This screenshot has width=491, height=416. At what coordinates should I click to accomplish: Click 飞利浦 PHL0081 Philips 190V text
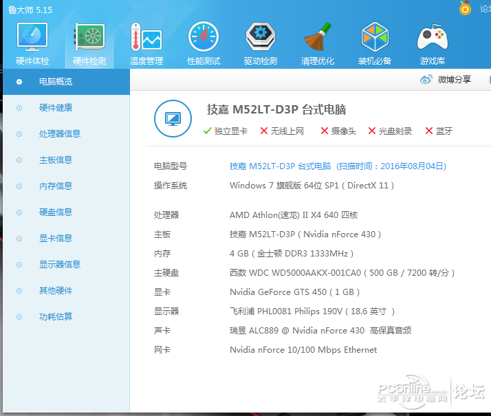coord(312,311)
